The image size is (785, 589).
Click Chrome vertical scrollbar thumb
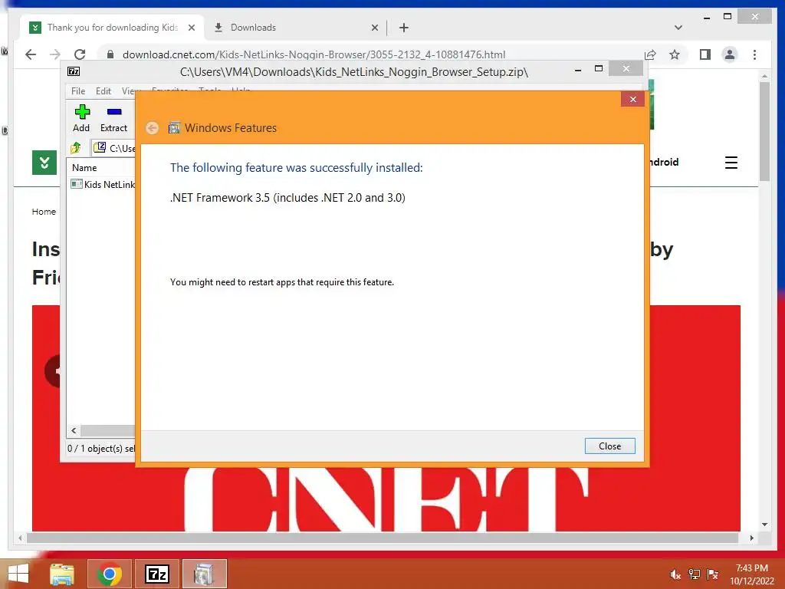764,131
